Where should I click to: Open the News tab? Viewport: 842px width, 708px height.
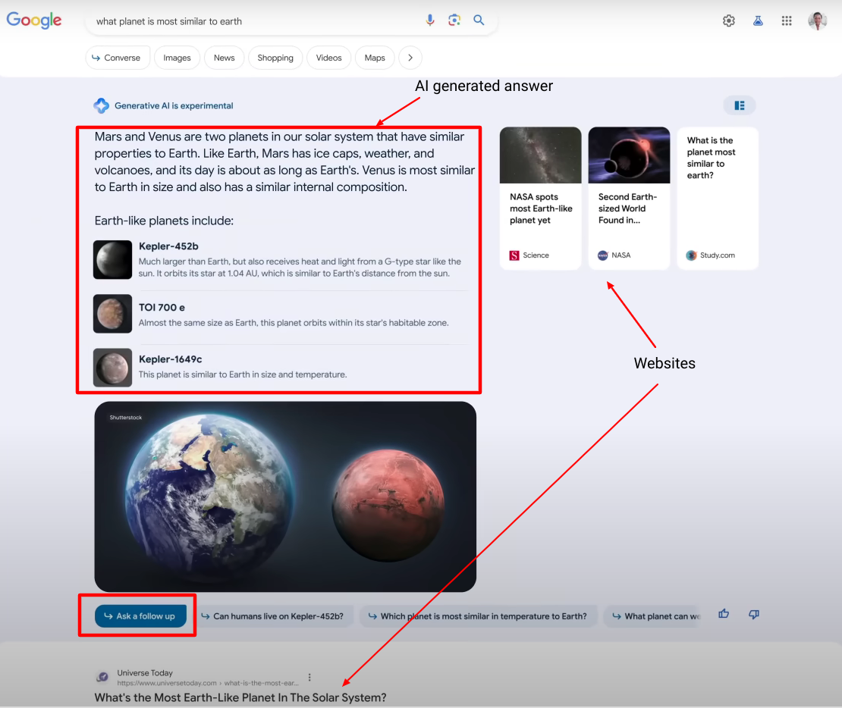pos(224,58)
